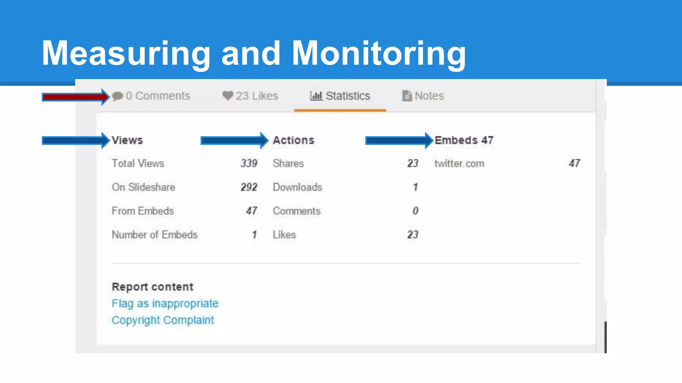Click the Report content heading
The height and width of the screenshot is (383, 682).
pyautogui.click(x=153, y=287)
